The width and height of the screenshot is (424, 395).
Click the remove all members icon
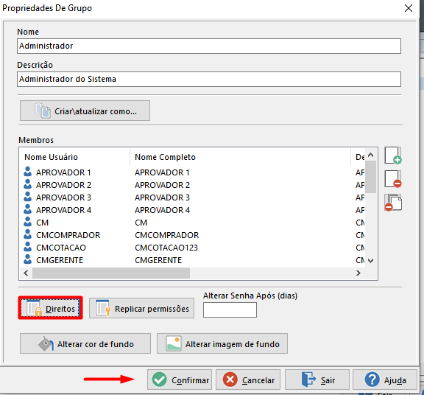click(393, 203)
